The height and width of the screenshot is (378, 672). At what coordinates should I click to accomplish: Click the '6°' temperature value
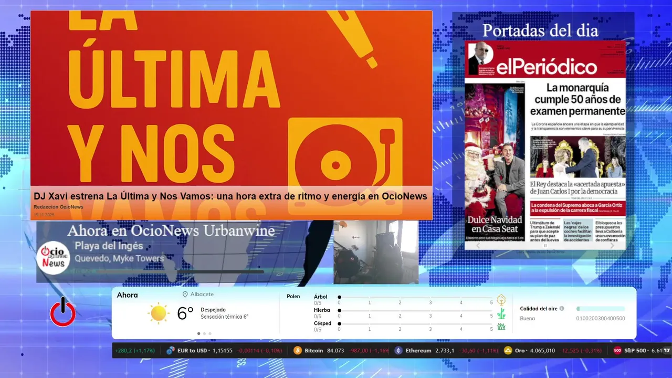[185, 313]
